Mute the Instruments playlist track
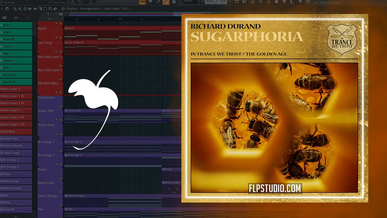The width and height of the screenshot is (387, 218). click(x=60, y=107)
